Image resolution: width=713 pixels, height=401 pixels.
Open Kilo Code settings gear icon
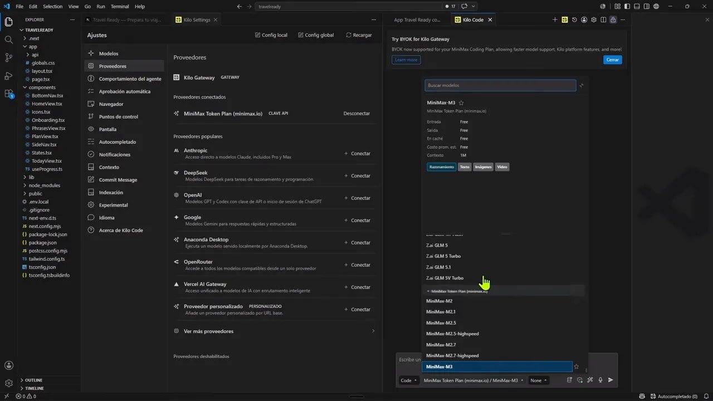594,19
